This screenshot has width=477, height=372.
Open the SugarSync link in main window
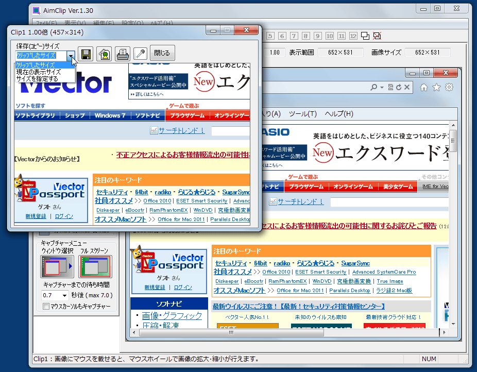click(x=355, y=263)
